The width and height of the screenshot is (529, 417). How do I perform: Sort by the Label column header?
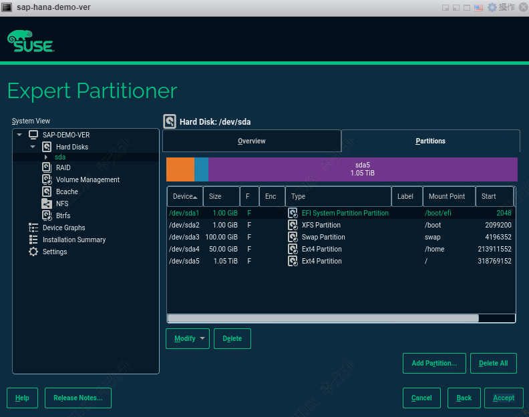(407, 196)
